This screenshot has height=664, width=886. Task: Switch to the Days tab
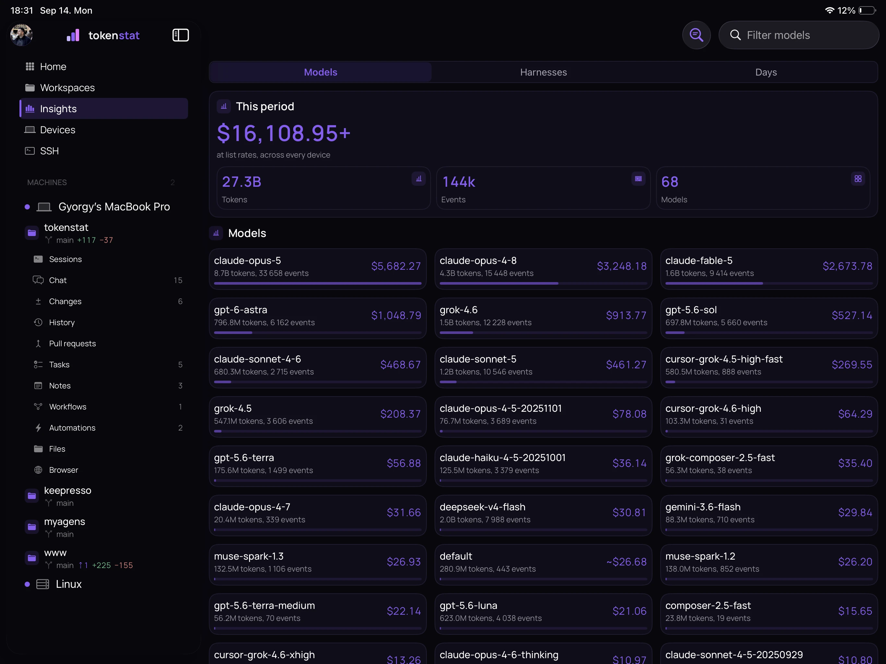click(x=766, y=72)
